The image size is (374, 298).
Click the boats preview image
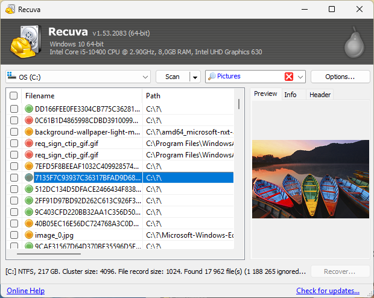[x=310, y=179]
